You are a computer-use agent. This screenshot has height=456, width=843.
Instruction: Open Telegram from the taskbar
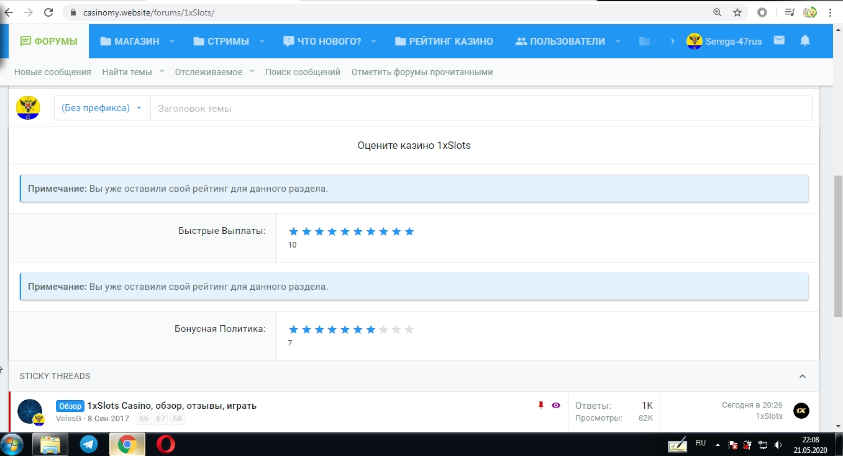(89, 444)
